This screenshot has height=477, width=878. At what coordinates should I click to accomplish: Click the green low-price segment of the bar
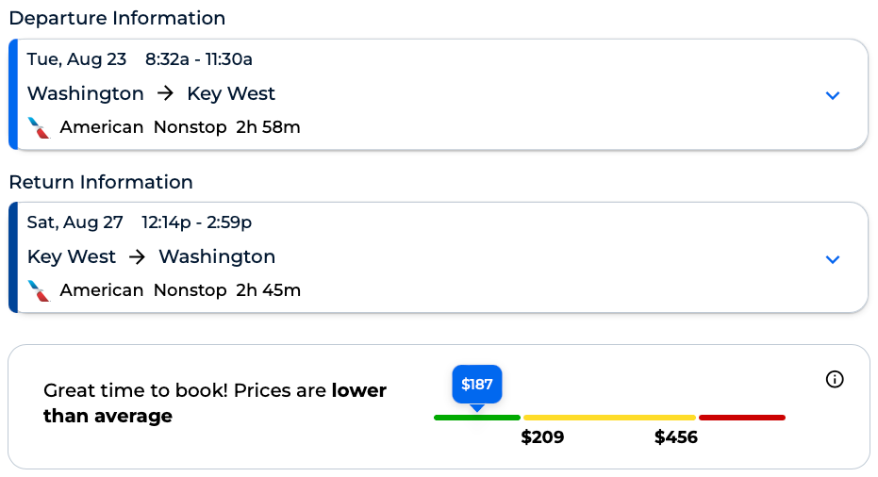[x=477, y=418]
